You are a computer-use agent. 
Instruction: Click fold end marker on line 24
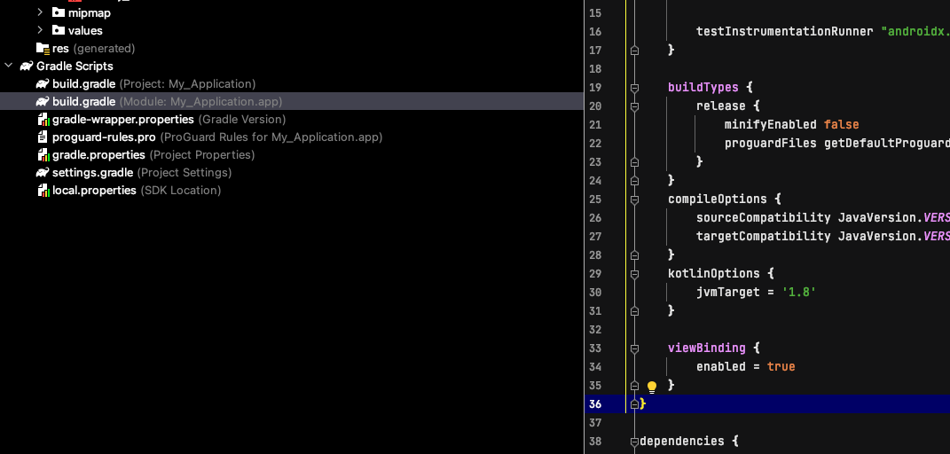(x=634, y=180)
